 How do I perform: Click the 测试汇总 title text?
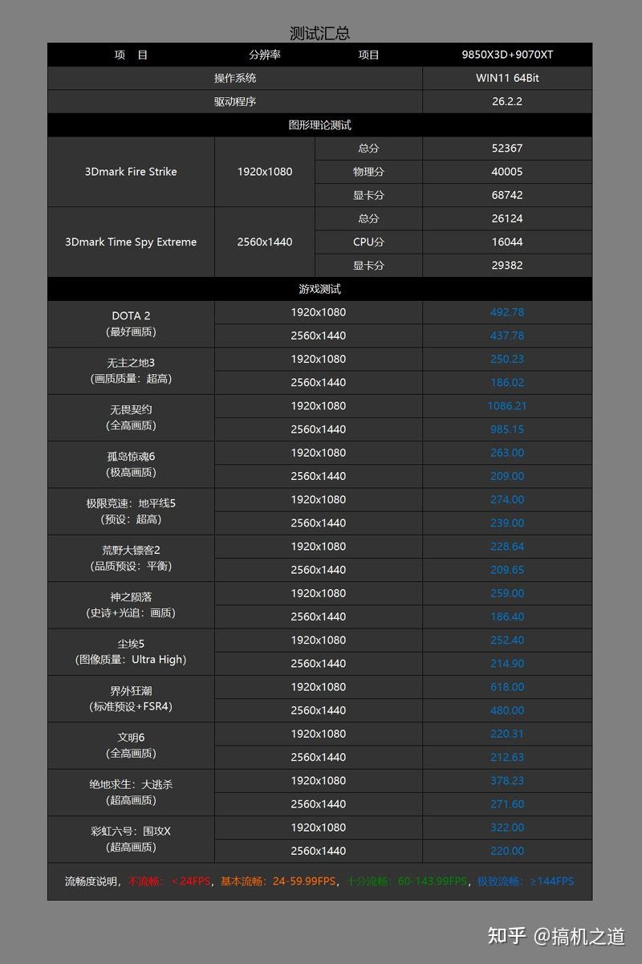[319, 33]
